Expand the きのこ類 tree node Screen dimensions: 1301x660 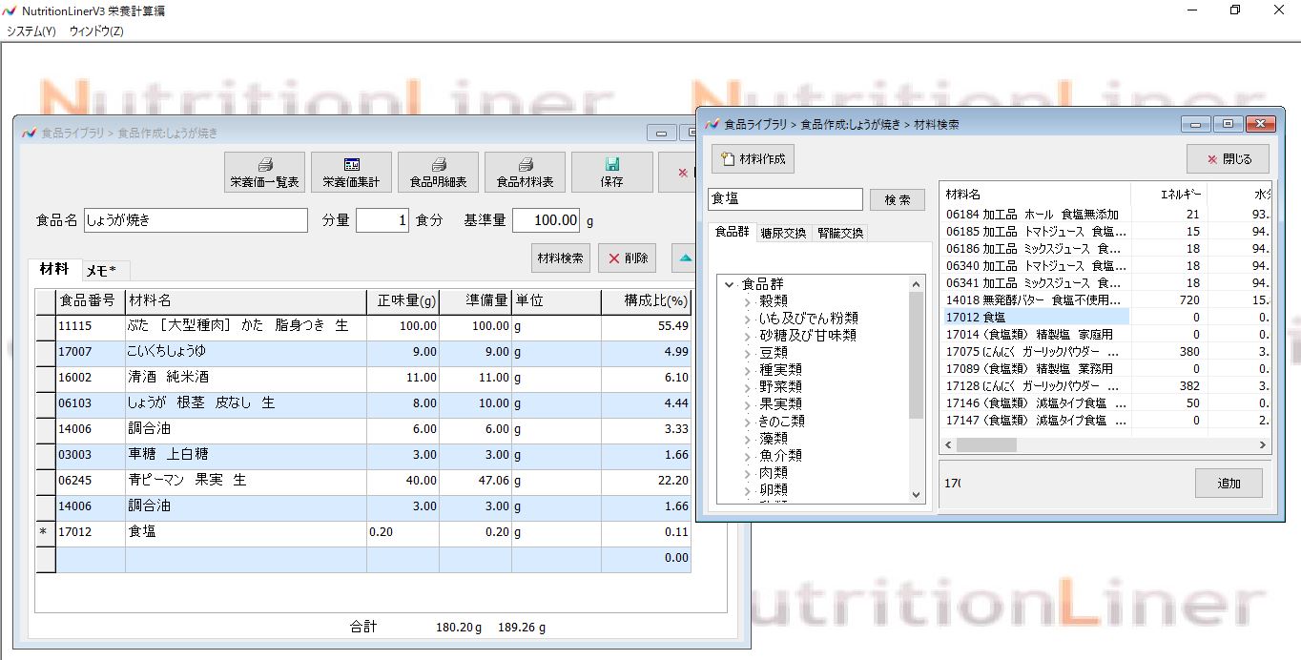748,422
